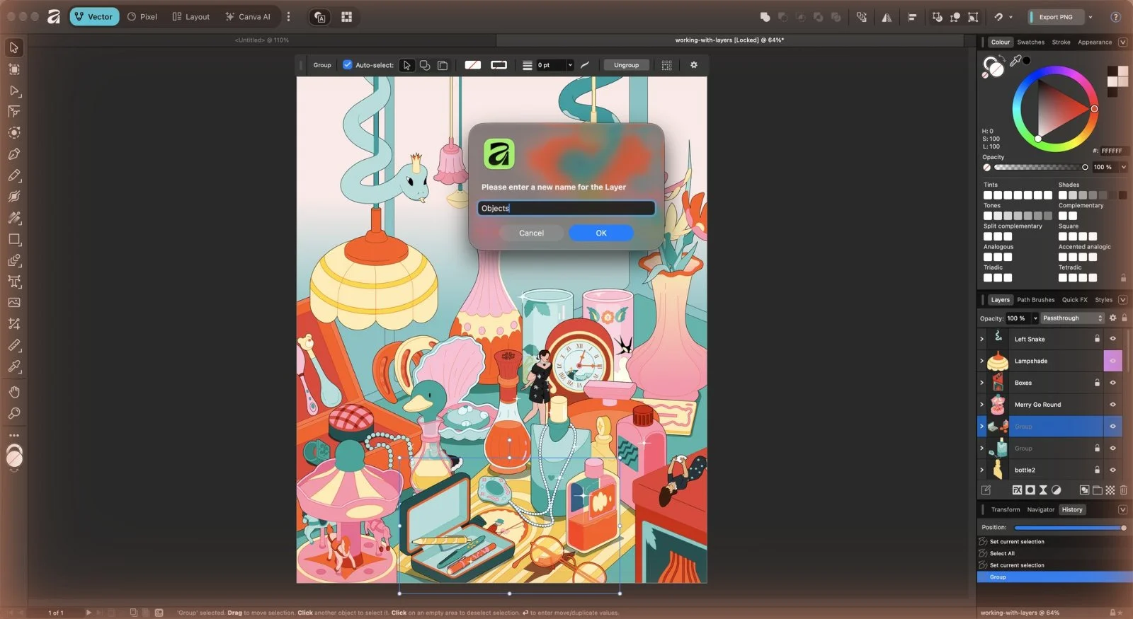
Task: Select the Move tool in the left toolbar
Action: coord(13,47)
